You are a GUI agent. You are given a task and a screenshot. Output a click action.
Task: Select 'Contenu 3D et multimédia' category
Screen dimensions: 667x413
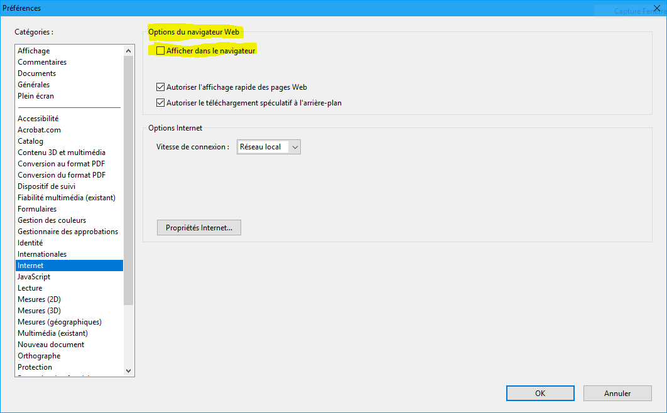click(x=62, y=153)
